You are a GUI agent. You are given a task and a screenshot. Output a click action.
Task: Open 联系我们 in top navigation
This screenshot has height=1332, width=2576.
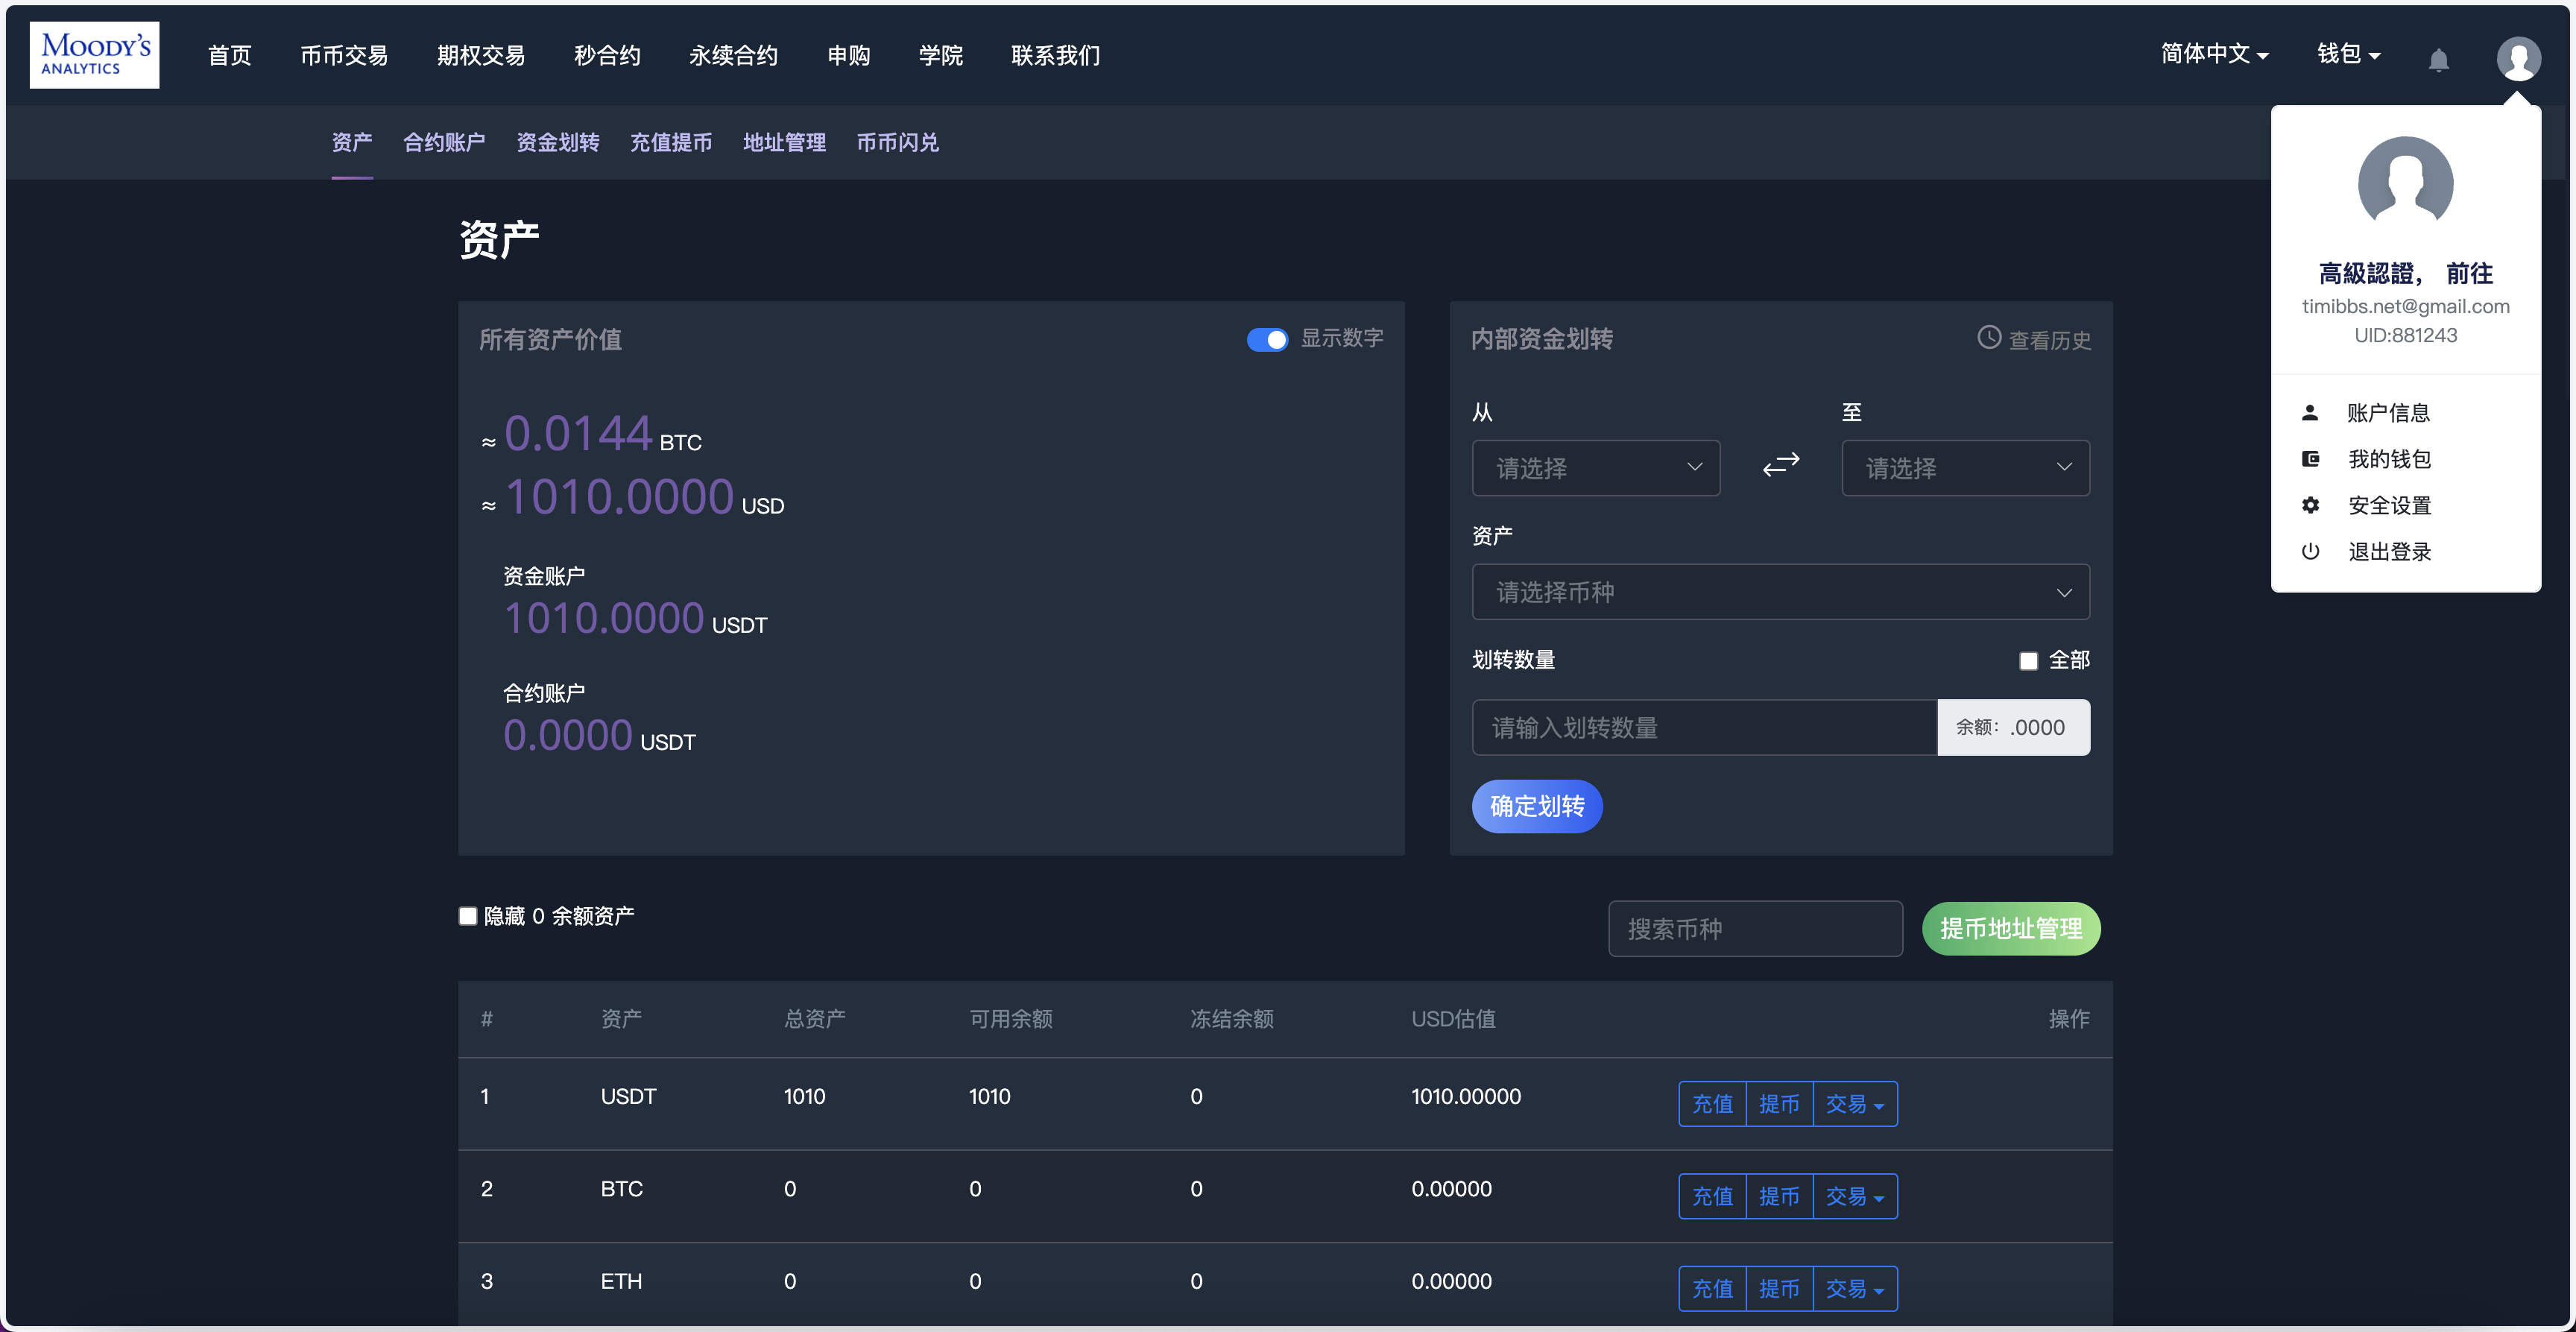[x=1055, y=55]
